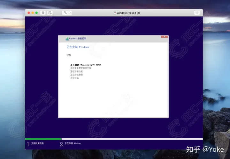Click the Windows 安装程序 dialog title

(77, 39)
